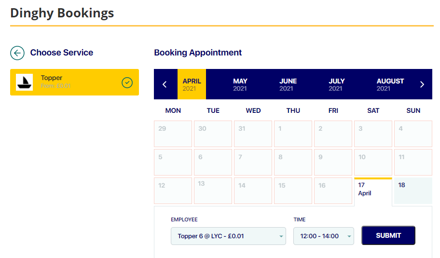
Task: Expand the Time dropdown showing 12:00 - 14:00
Action: tap(323, 236)
